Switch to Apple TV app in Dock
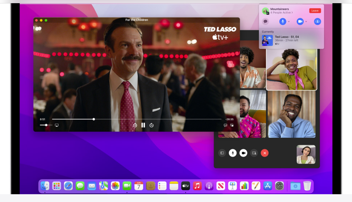 [186, 186]
